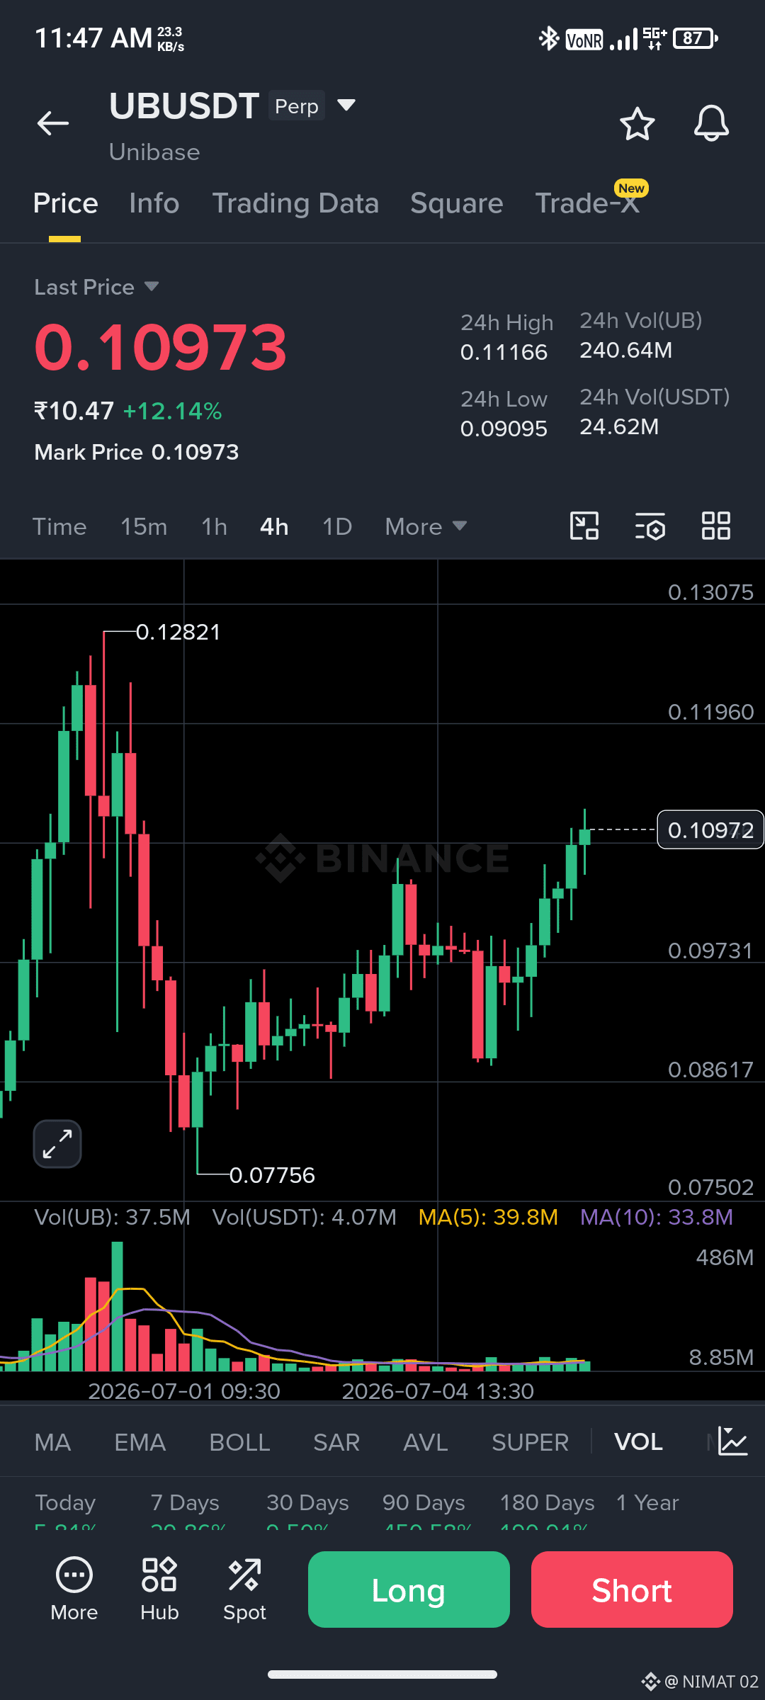This screenshot has width=765, height=1700.
Task: Tap the home gesture bar
Action: [382, 1674]
